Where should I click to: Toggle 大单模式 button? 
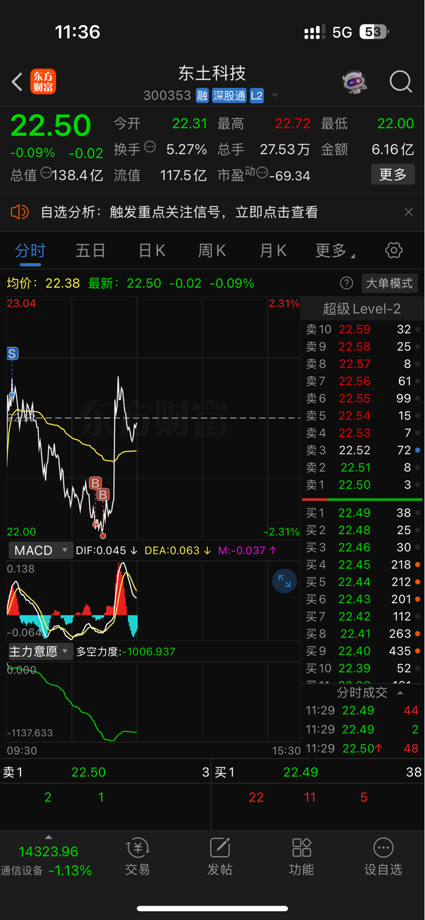390,283
